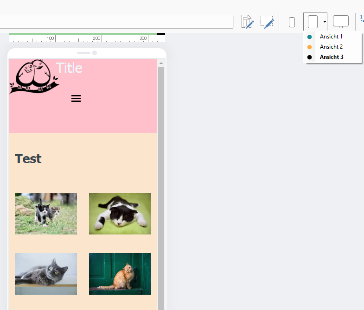Viewport: 364px width, 310px height.
Task: Click into the long toolbar input field
Action: pos(116,22)
